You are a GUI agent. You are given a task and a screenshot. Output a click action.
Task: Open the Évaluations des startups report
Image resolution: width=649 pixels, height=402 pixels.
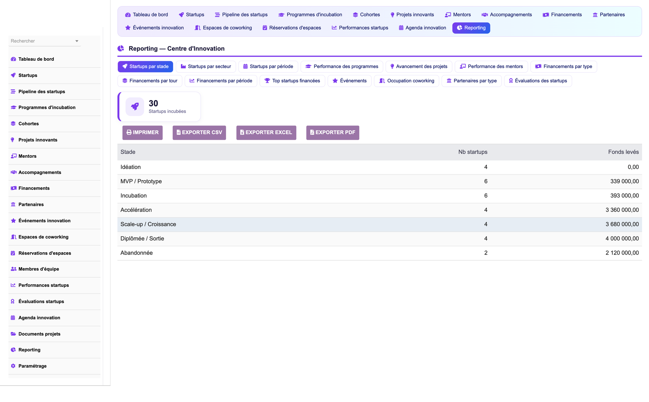pos(538,81)
